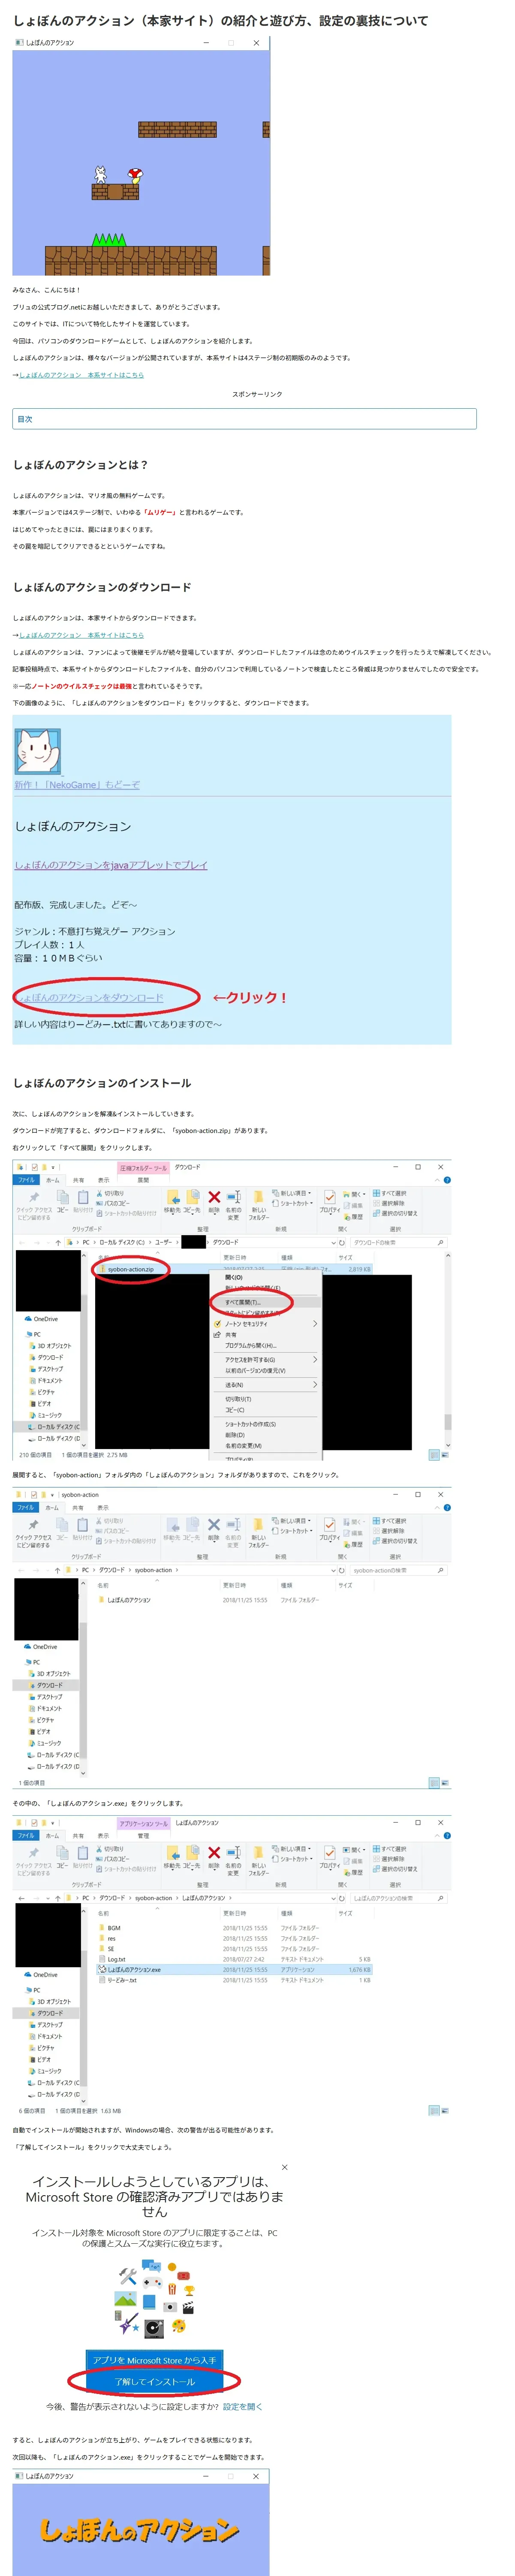This screenshot has width=515, height=2576.
Task: Click the Rename icon in the ダウンロード window ribbon
Action: (234, 1197)
